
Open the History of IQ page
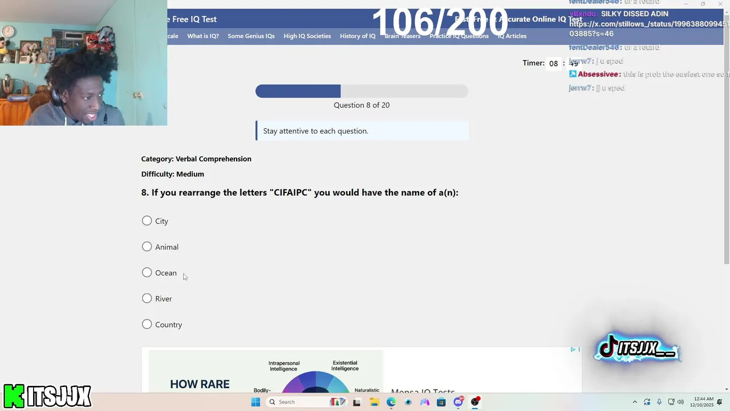[358, 36]
